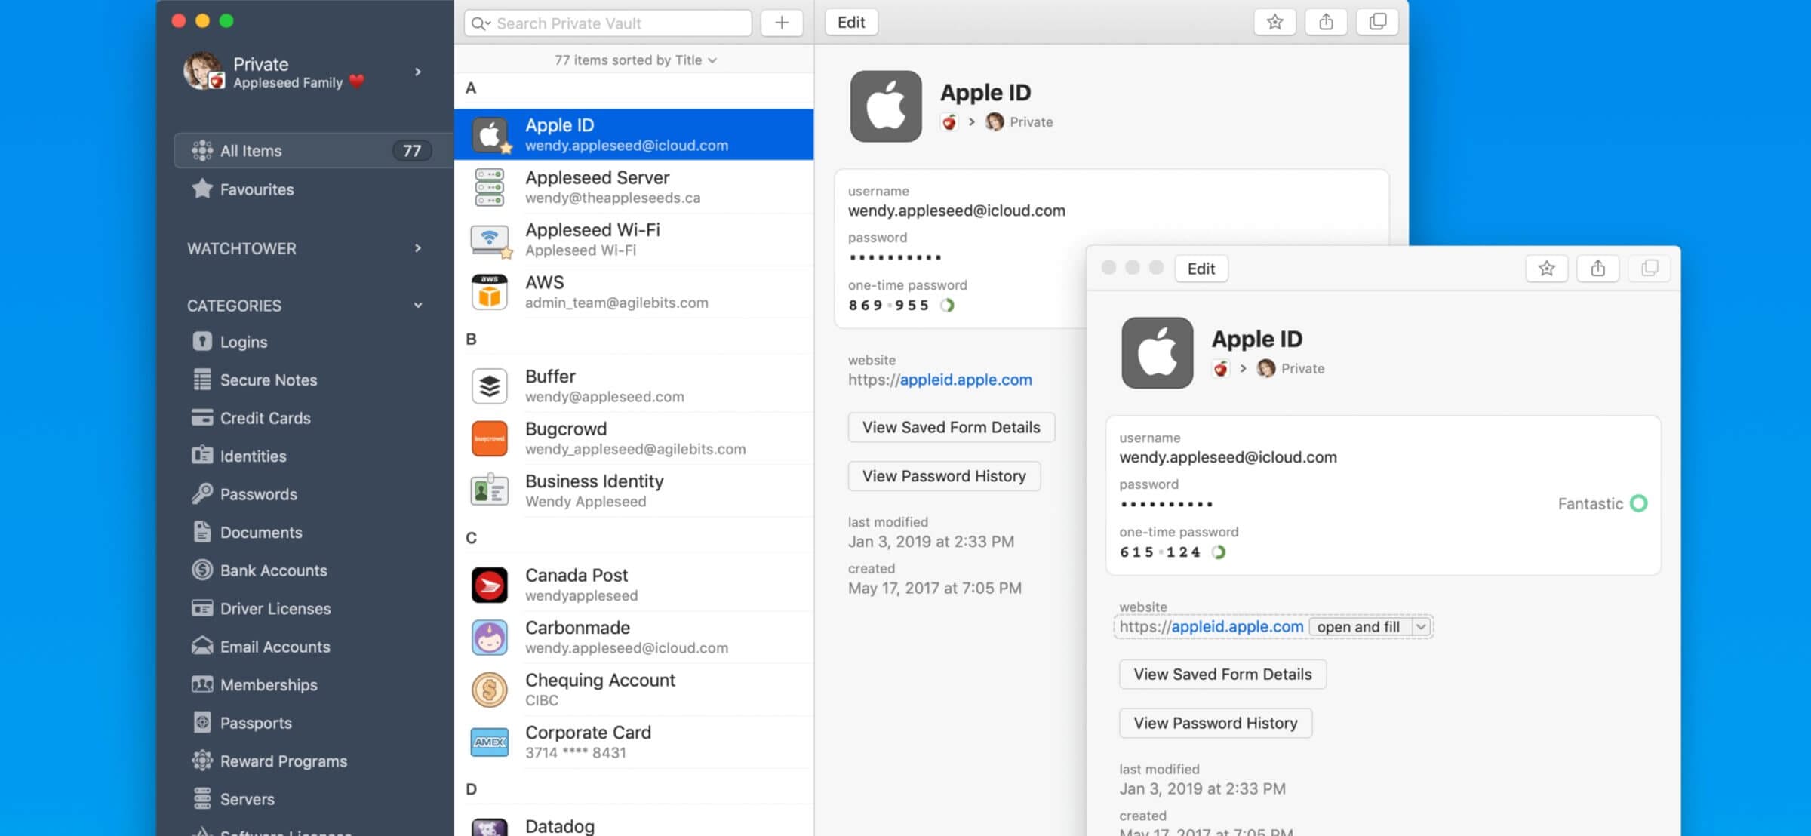Viewport: 1811px width, 836px height.
Task: Click the Fantastic password strength indicator
Action: tap(1602, 503)
